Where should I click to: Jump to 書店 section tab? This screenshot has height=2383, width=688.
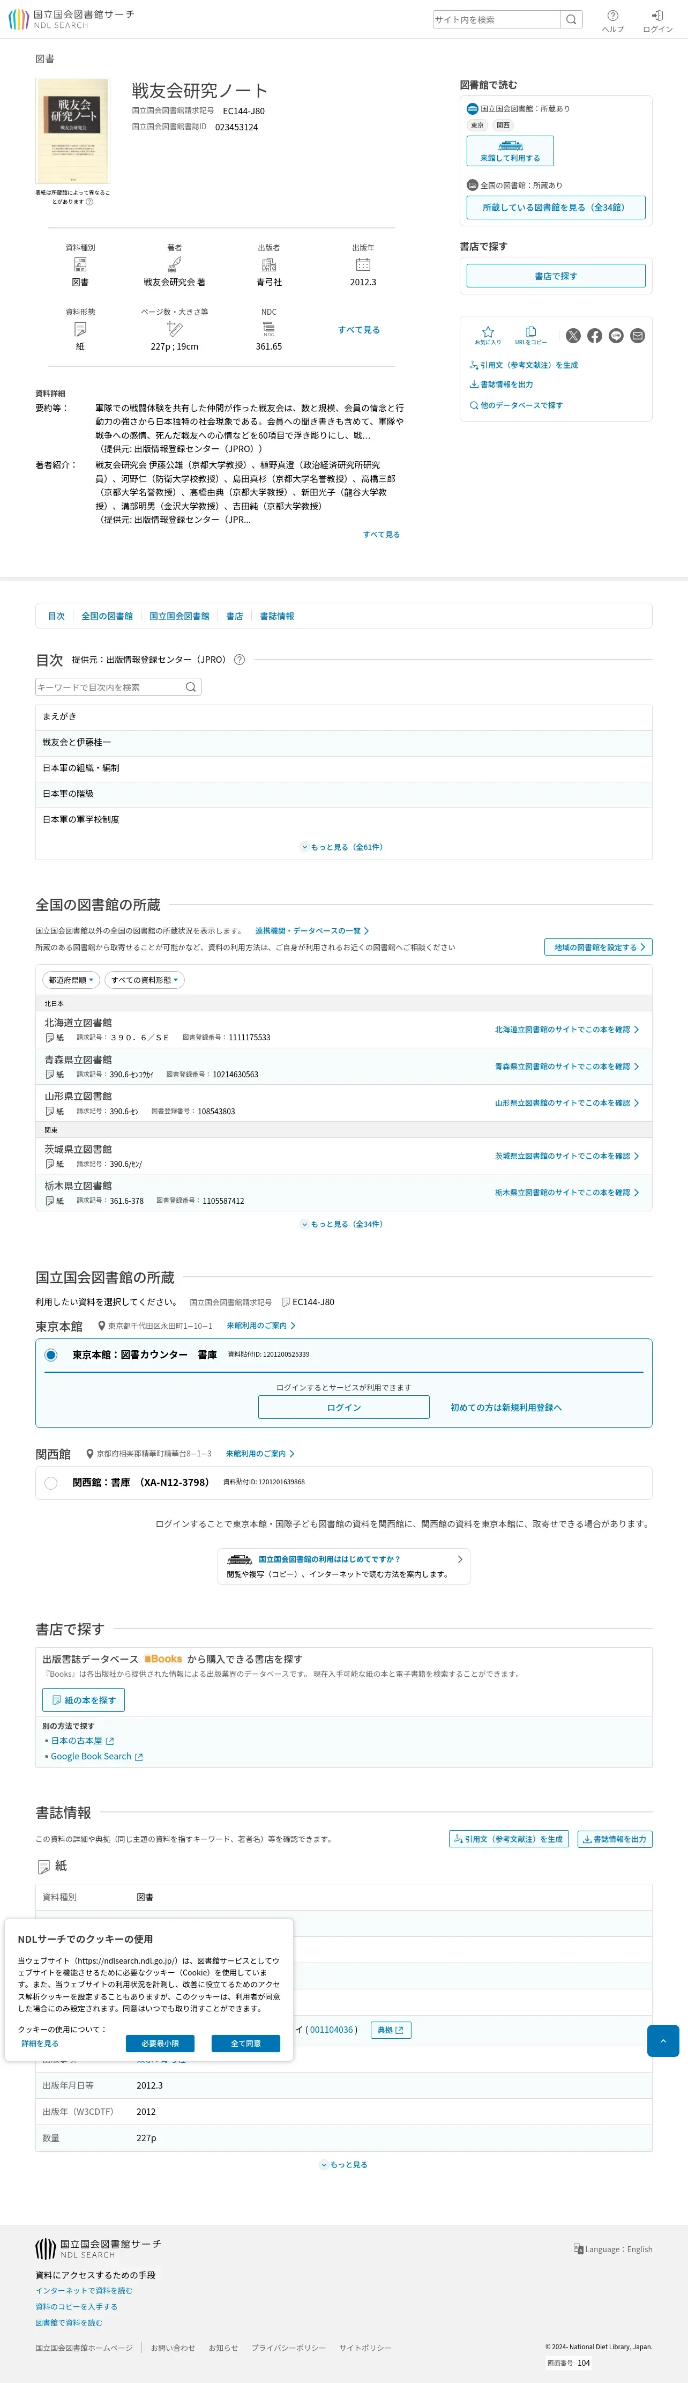(235, 616)
